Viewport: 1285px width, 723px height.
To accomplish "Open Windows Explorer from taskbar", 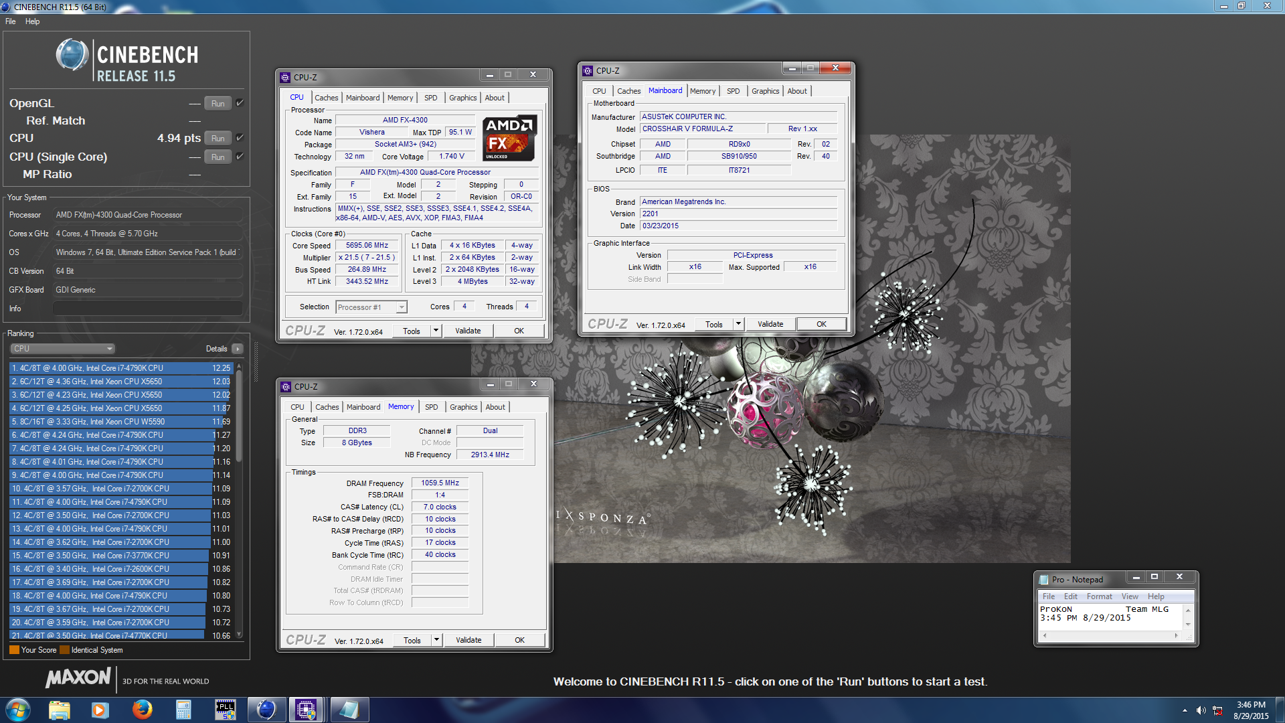I will [60, 710].
